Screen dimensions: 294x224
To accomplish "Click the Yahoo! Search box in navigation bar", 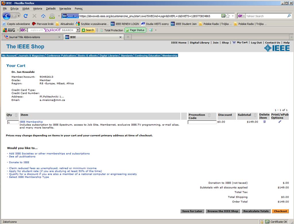I will tap(266, 16).
